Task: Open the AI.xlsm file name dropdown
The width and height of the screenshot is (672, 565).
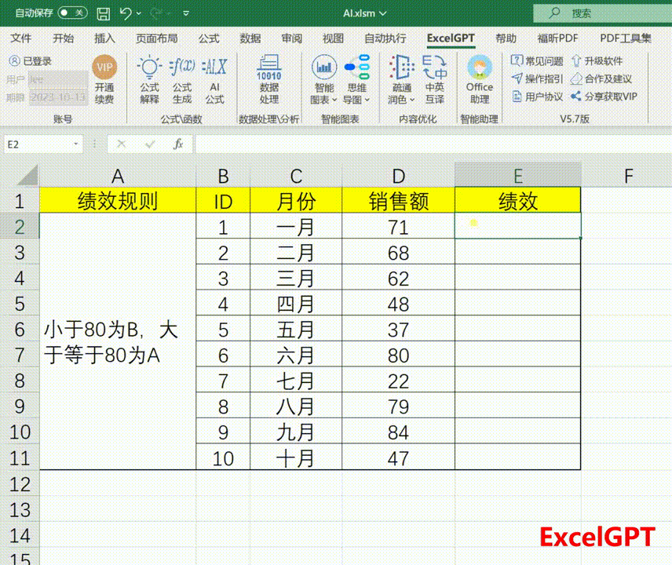Action: point(365,13)
